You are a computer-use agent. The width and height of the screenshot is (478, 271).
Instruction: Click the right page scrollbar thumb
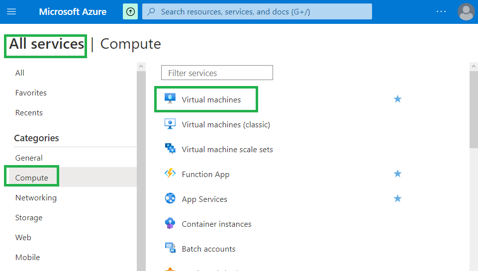pos(474,110)
